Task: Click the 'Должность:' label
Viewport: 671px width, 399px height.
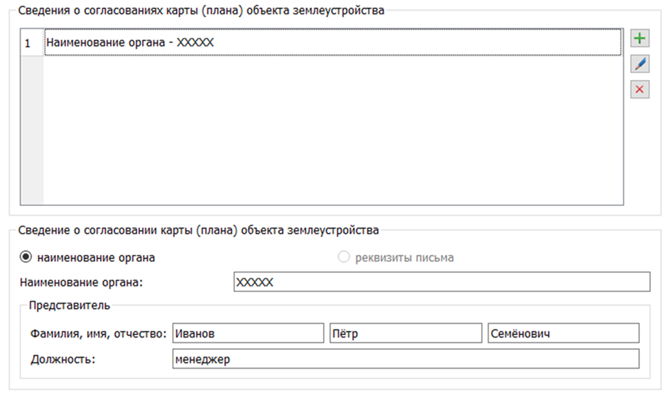Action: pos(63,359)
